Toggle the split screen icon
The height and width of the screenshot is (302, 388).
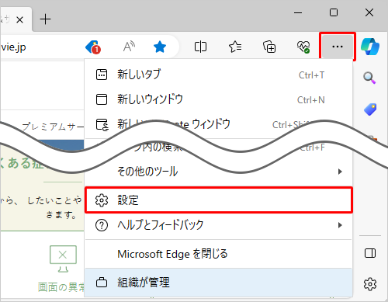[200, 47]
